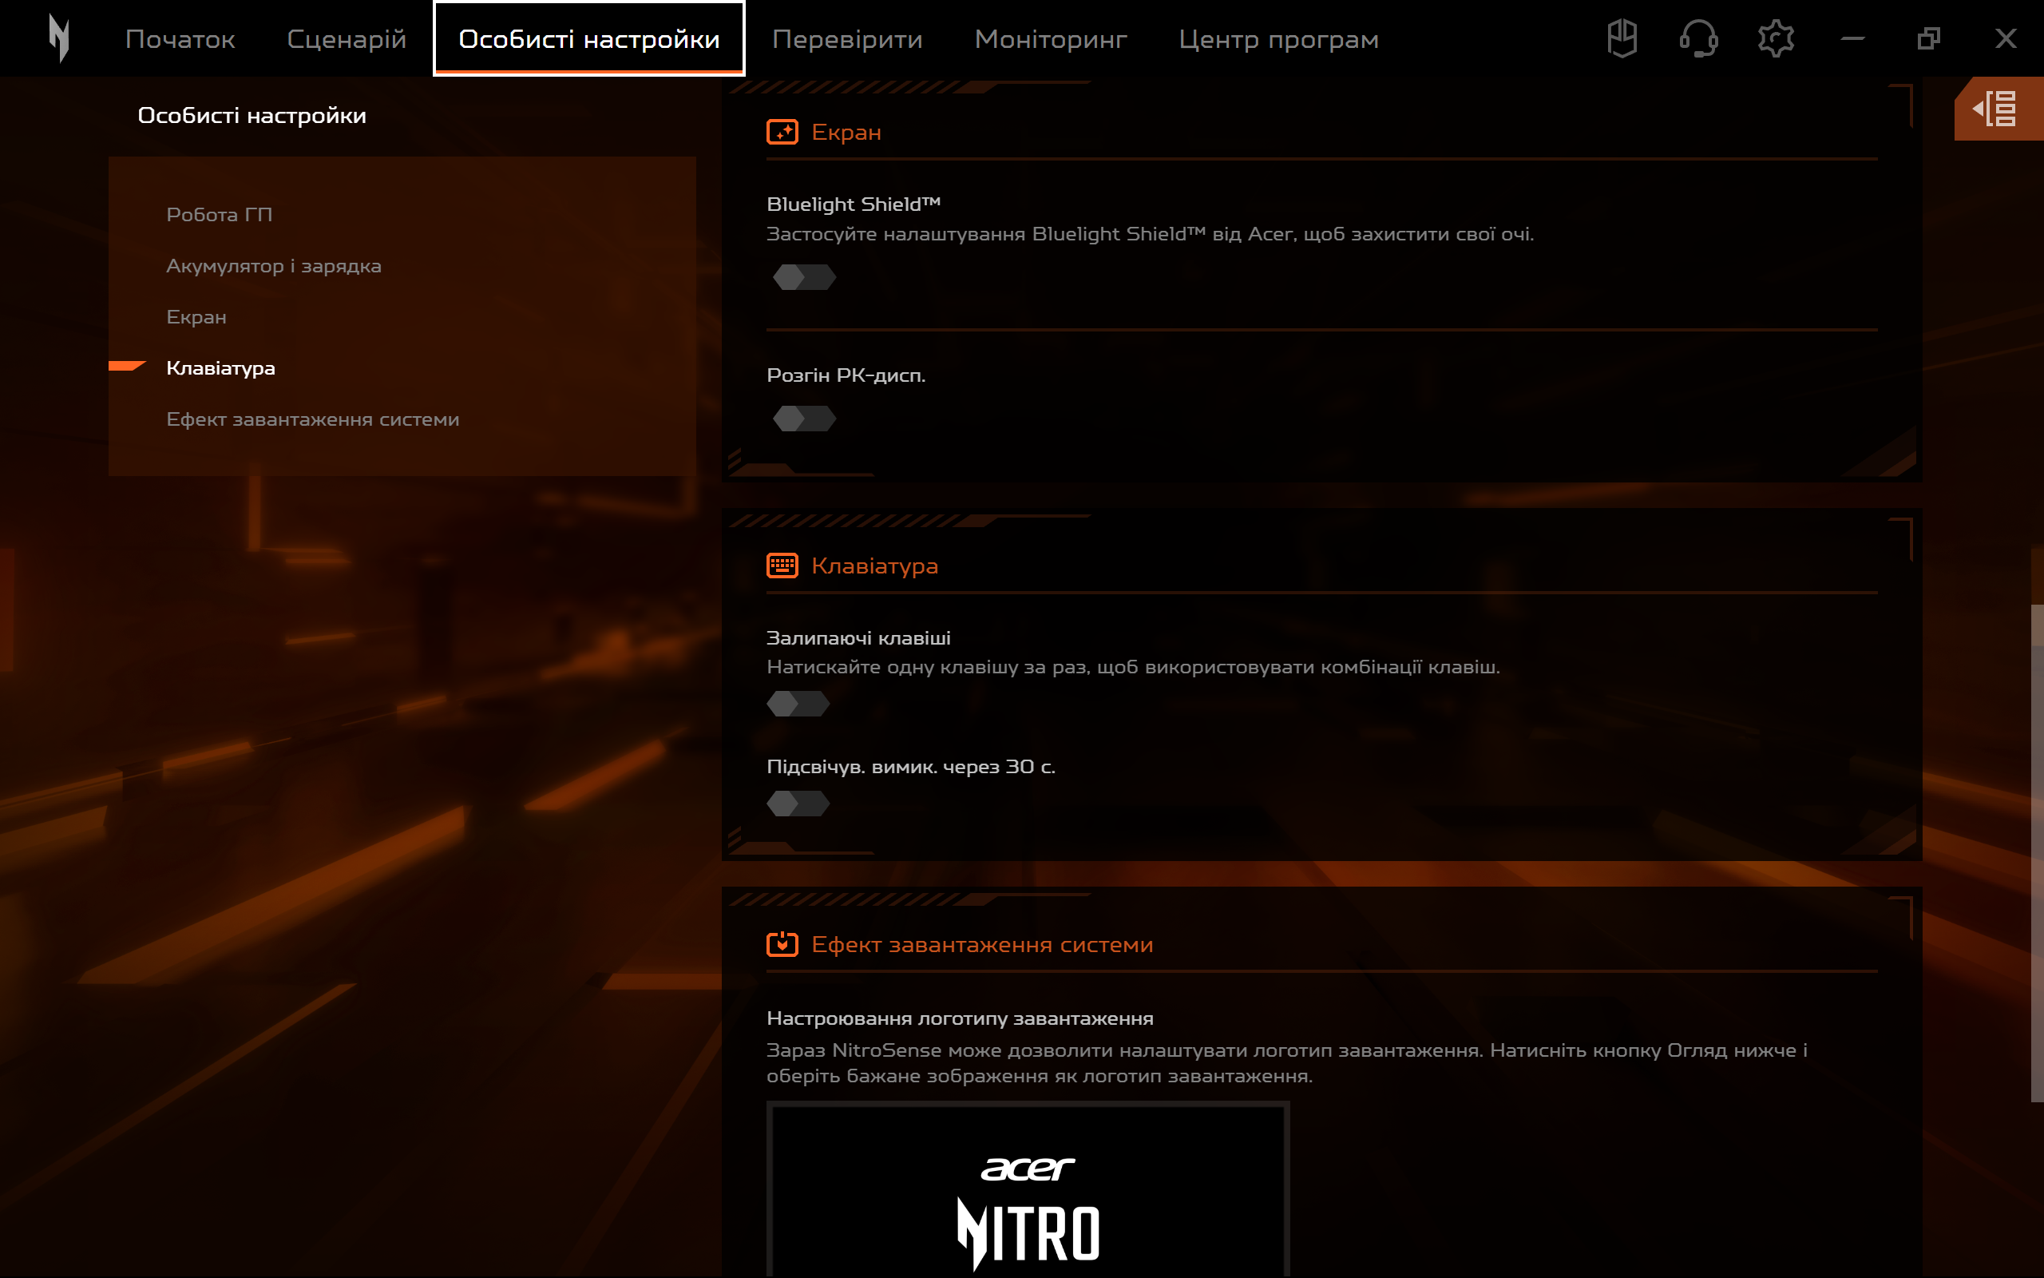2044x1278 pixels.
Task: Click the Acer Nitro boot logo preview
Action: pos(1028,1209)
